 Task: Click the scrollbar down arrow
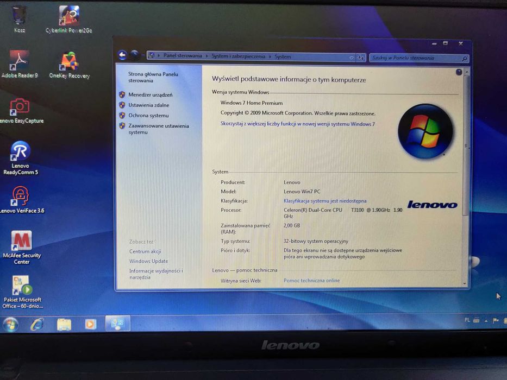click(465, 284)
